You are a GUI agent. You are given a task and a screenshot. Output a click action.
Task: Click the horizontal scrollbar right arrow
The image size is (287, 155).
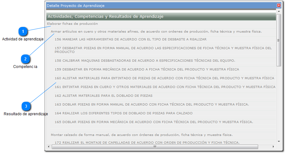[273, 147]
